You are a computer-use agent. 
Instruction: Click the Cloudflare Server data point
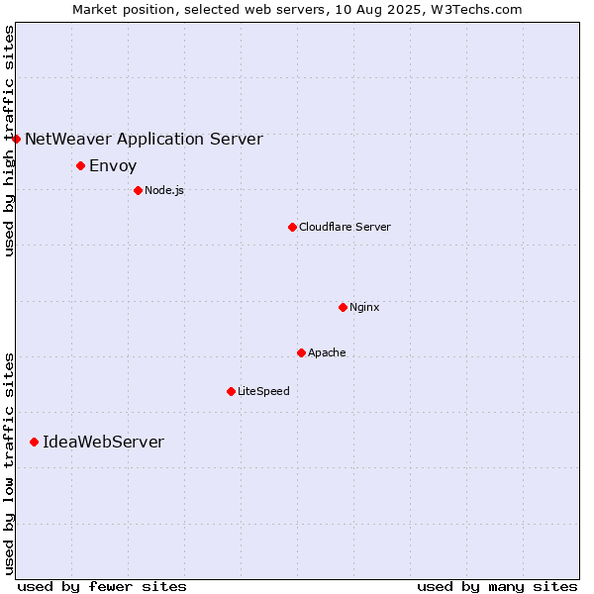(x=292, y=228)
